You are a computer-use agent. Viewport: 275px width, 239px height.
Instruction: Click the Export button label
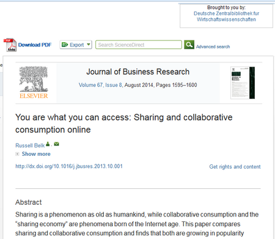click(77, 45)
